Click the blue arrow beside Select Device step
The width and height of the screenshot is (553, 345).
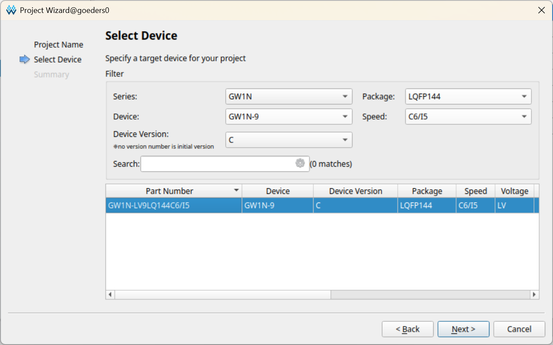25,60
